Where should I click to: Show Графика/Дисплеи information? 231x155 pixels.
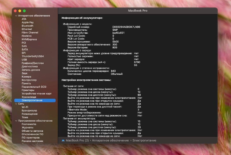33,63
